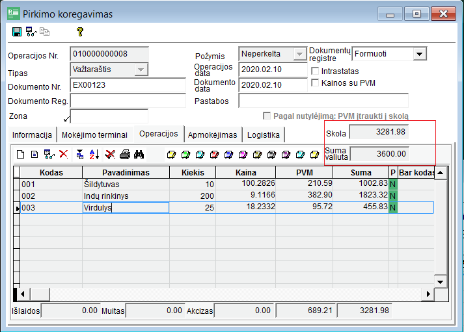Click the 455.83 sum cell
Image resolution: width=464 pixels, height=332 pixels.
pyautogui.click(x=361, y=207)
